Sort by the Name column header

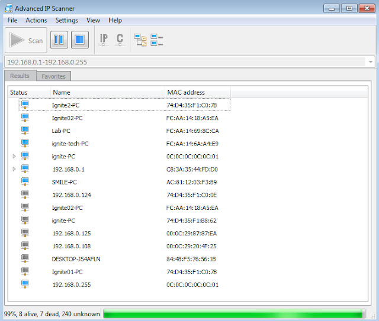[108, 92]
